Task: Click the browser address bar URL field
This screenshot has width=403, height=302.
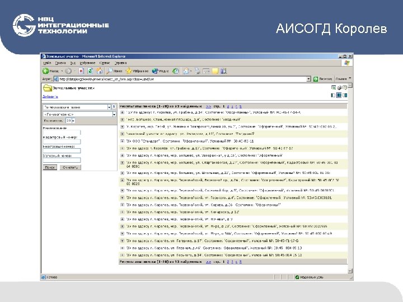Action: coord(180,79)
